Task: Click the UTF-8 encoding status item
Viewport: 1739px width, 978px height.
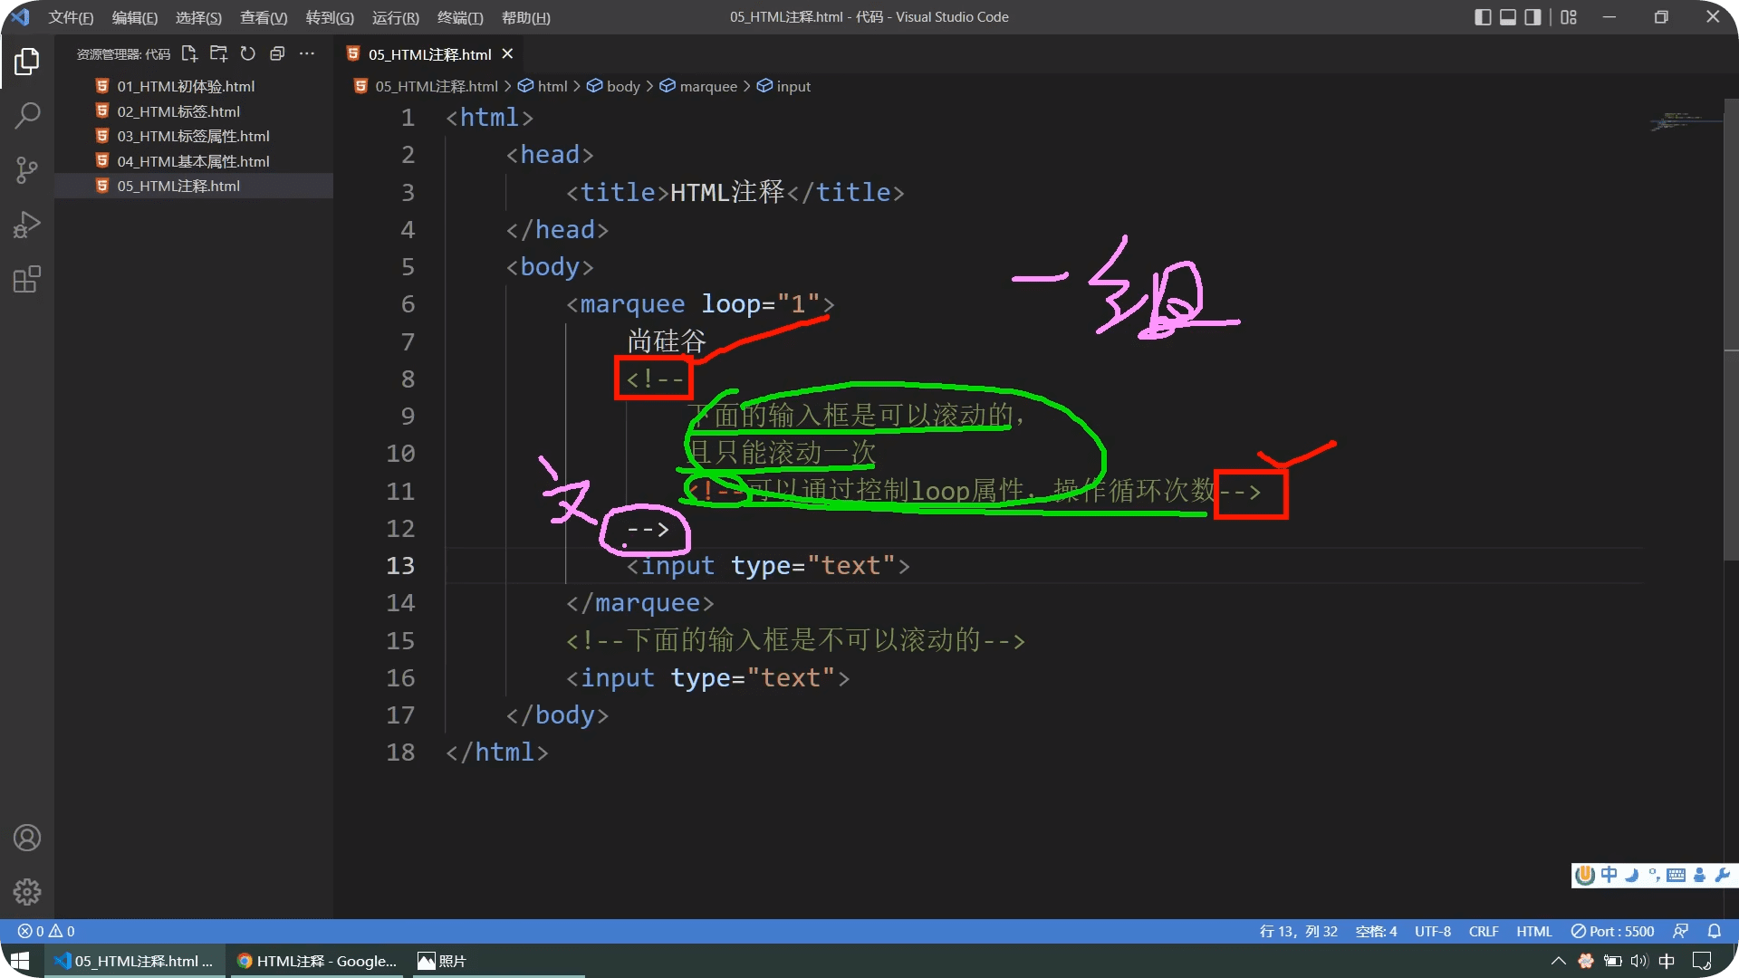Action: click(x=1432, y=931)
